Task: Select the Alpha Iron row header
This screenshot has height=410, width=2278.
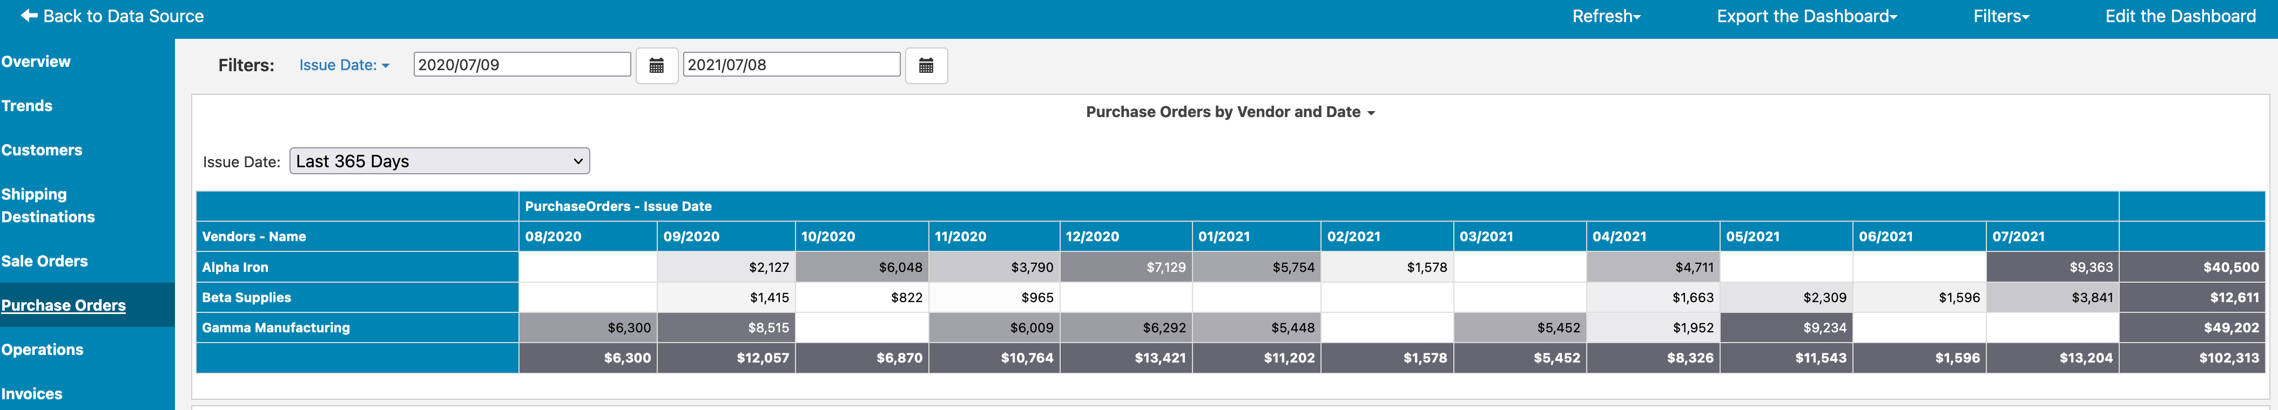Action: 358,267
